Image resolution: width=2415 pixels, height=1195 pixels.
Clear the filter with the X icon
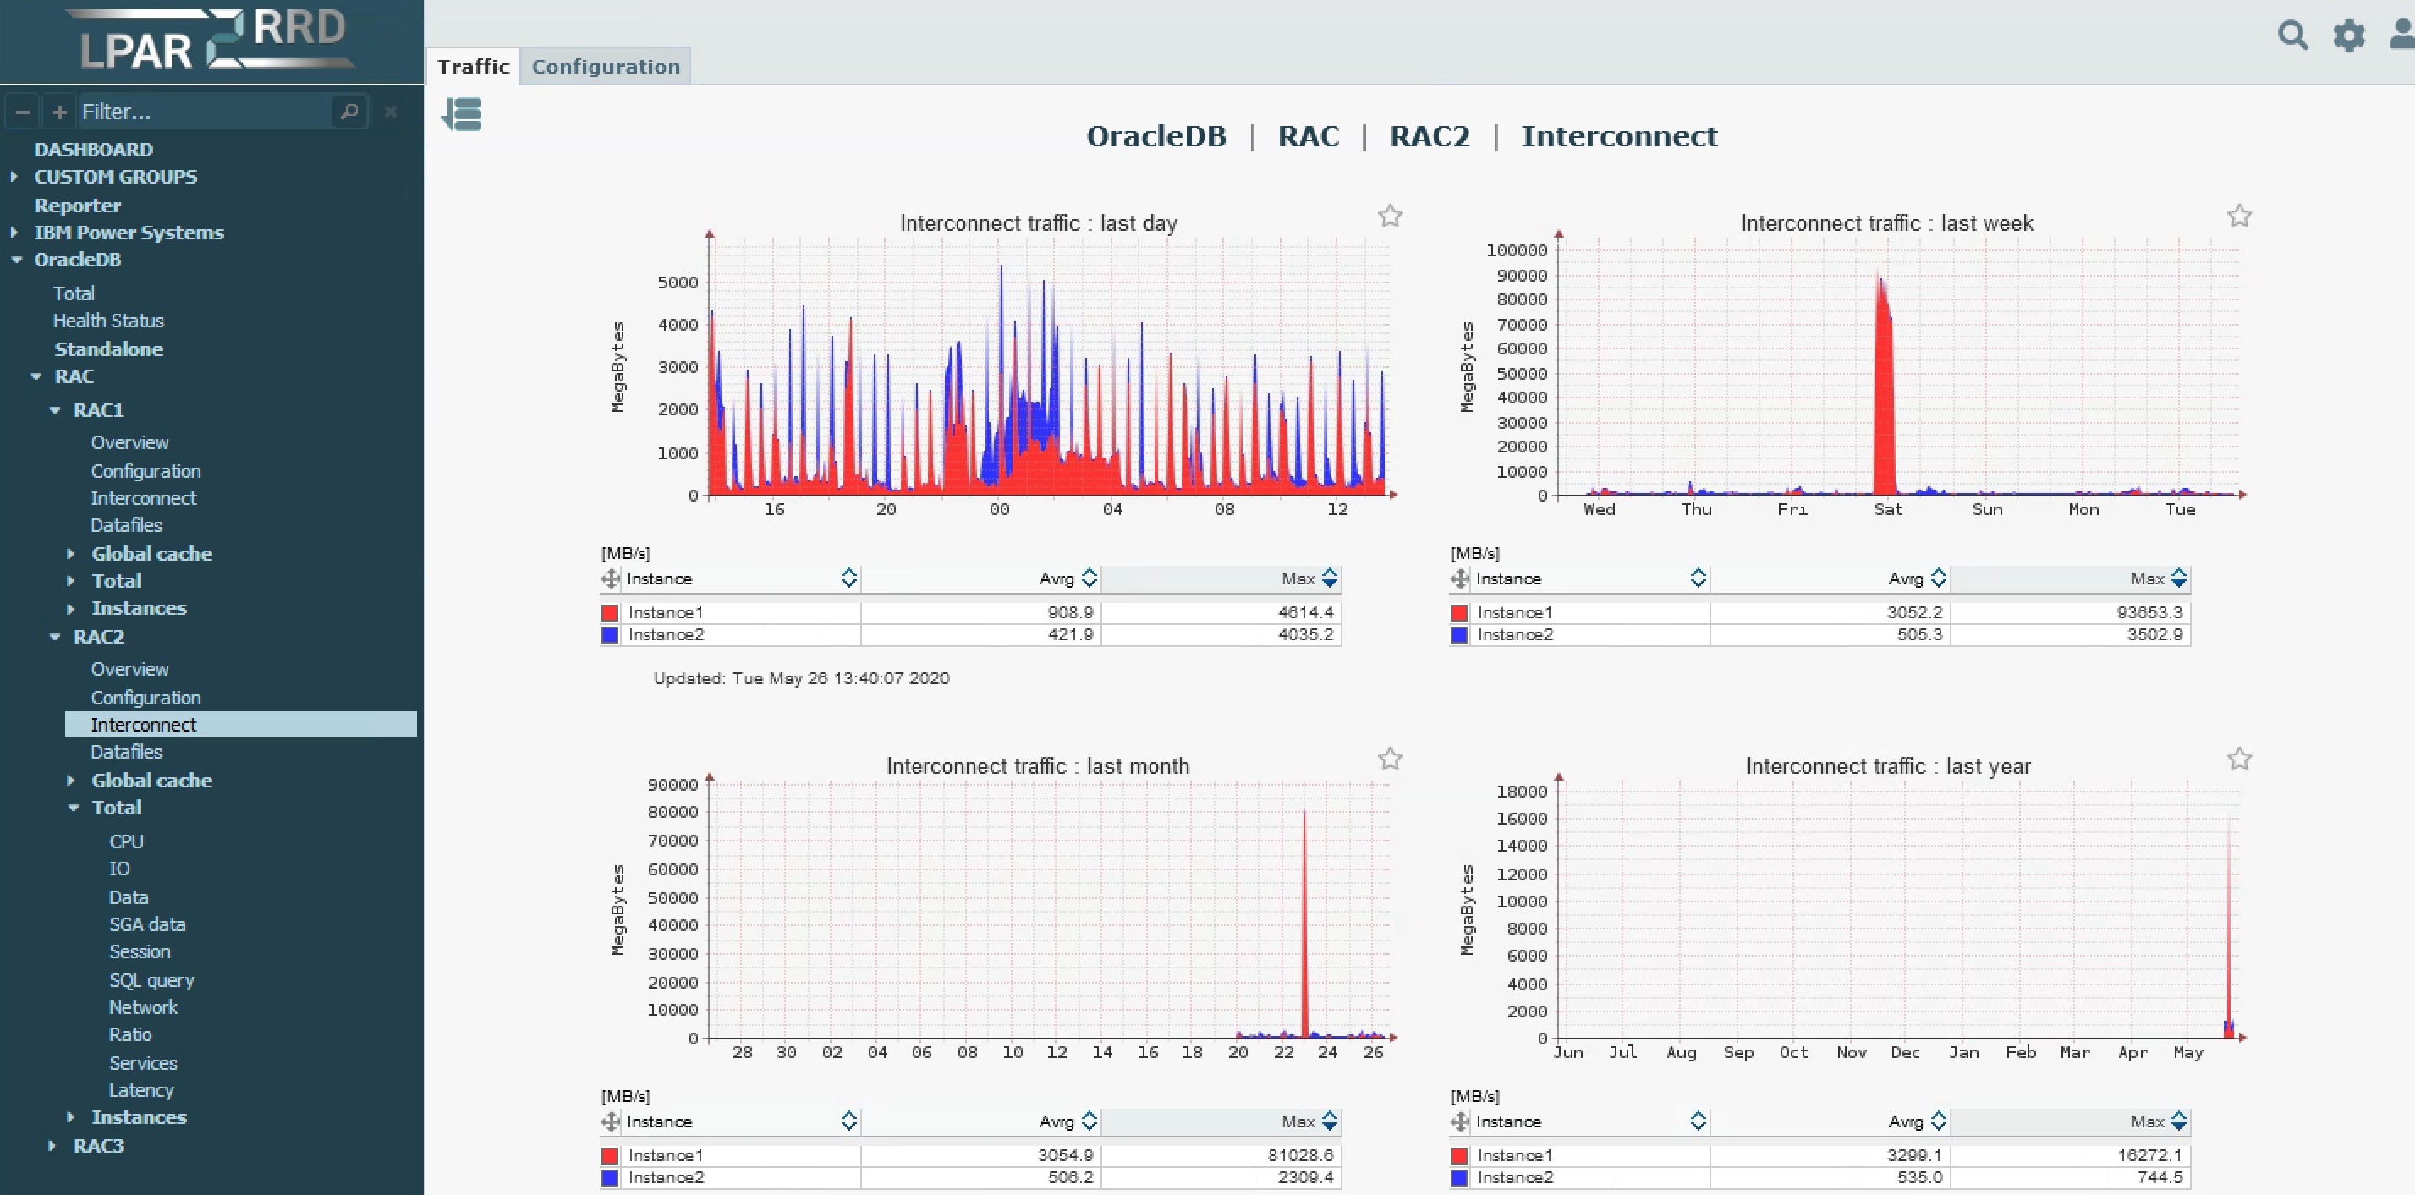[391, 112]
